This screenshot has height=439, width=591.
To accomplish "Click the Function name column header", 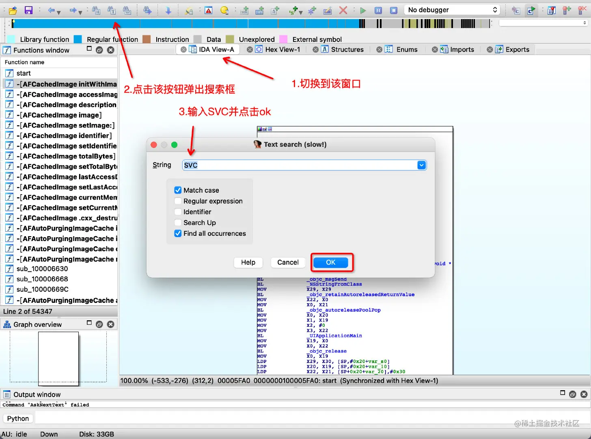I will click(59, 62).
